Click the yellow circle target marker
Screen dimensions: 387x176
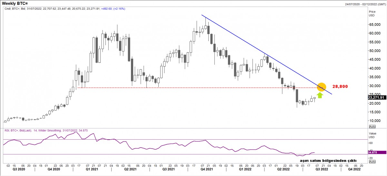coord(322,87)
